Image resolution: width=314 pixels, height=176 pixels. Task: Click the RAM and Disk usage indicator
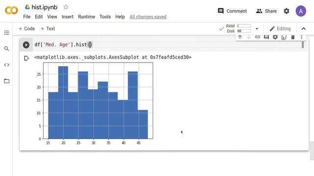(238, 28)
